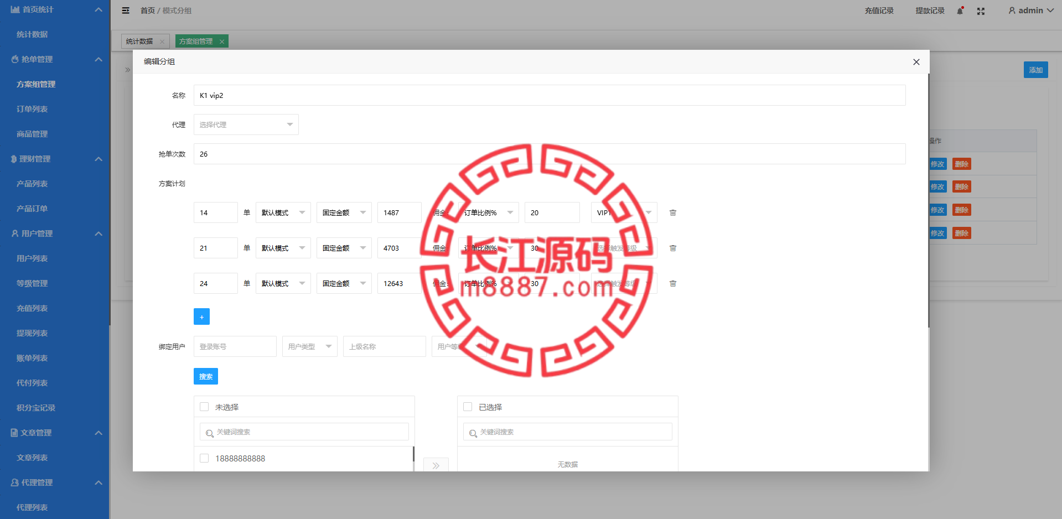Open 统计数据 in the sidebar
Screen dimensions: 1062x519
[x=32, y=34]
